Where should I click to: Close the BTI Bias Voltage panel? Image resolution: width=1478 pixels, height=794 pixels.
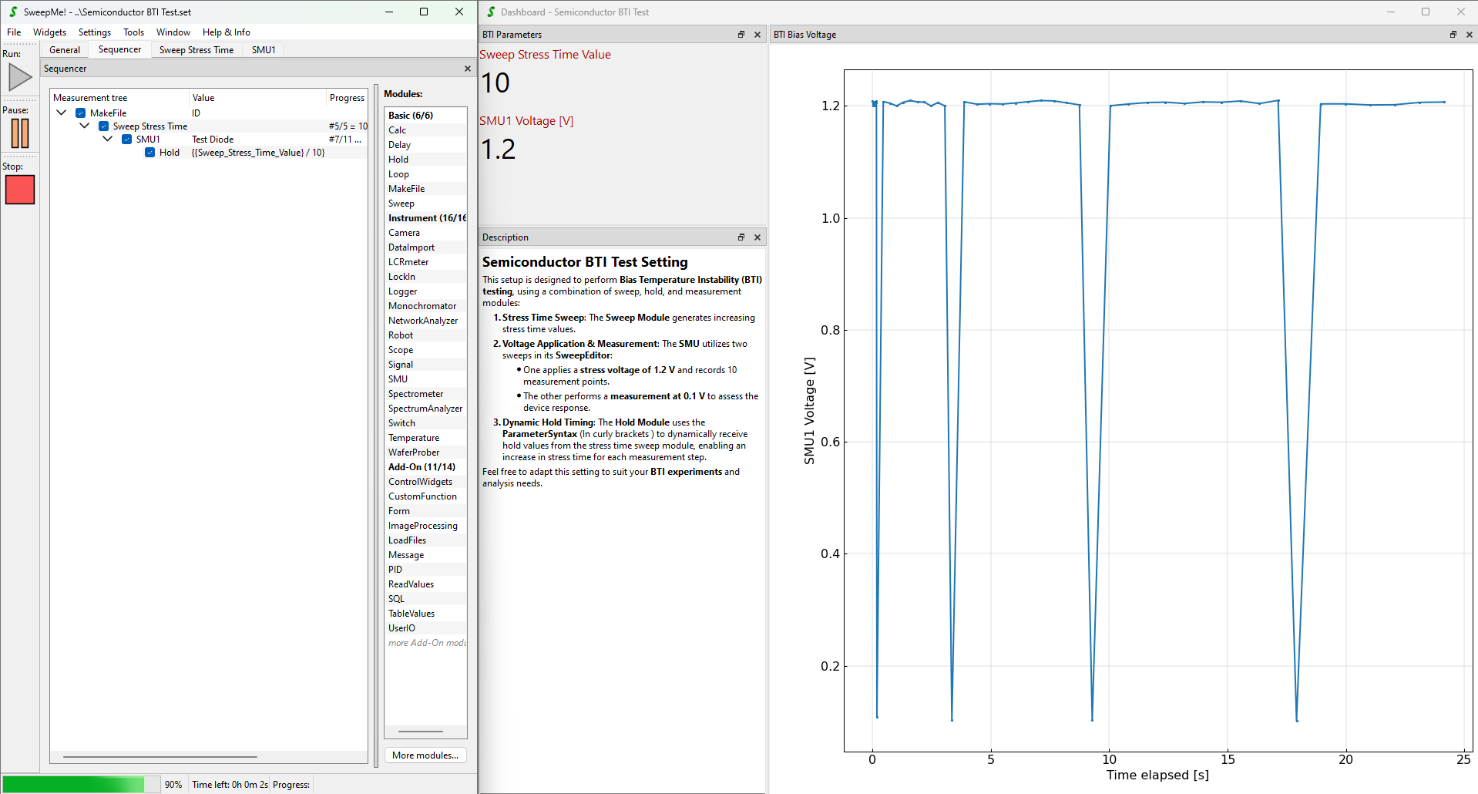coord(1470,35)
